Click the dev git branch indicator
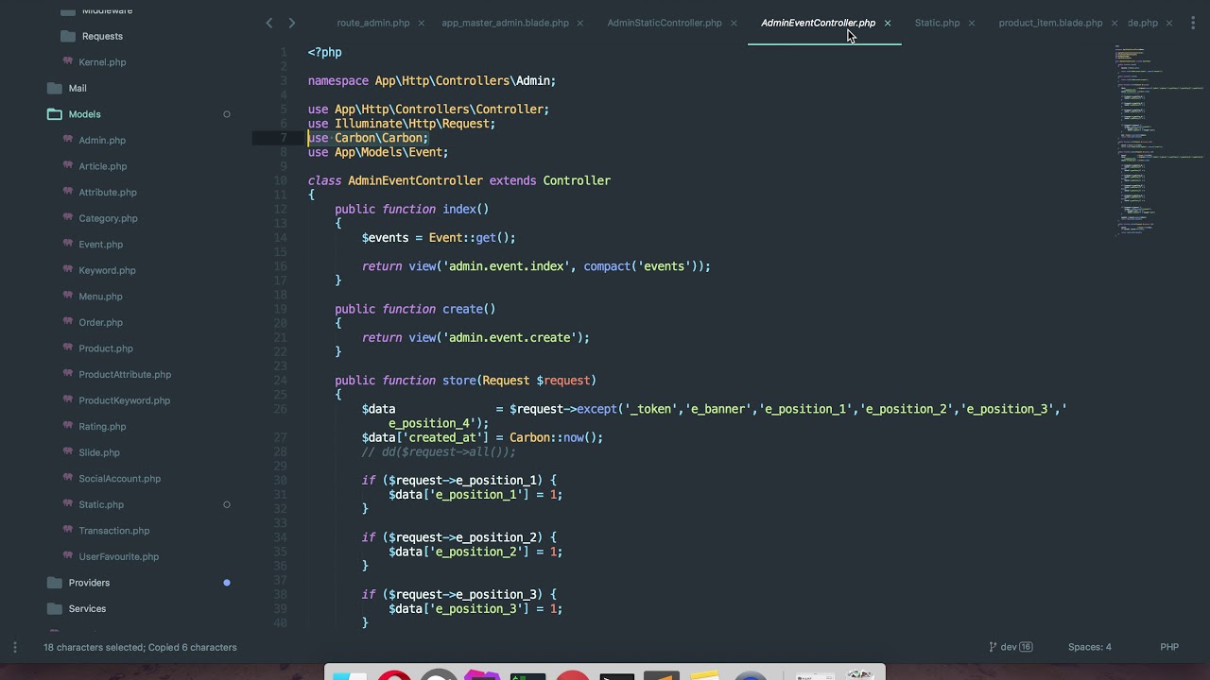The width and height of the screenshot is (1210, 680). pyautogui.click(x=1011, y=647)
